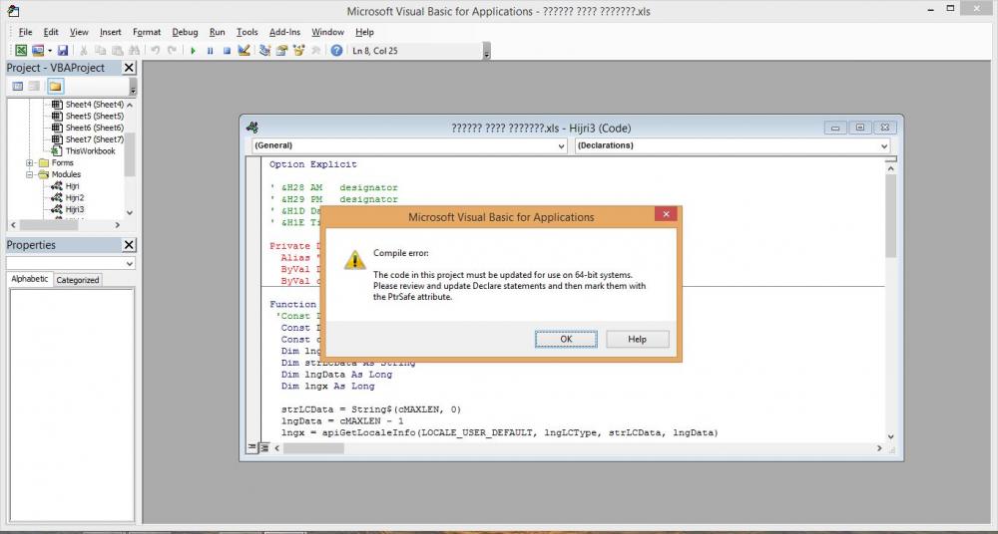The image size is (998, 534).
Task: Open Object Browser toolbar icon
Action: (298, 51)
